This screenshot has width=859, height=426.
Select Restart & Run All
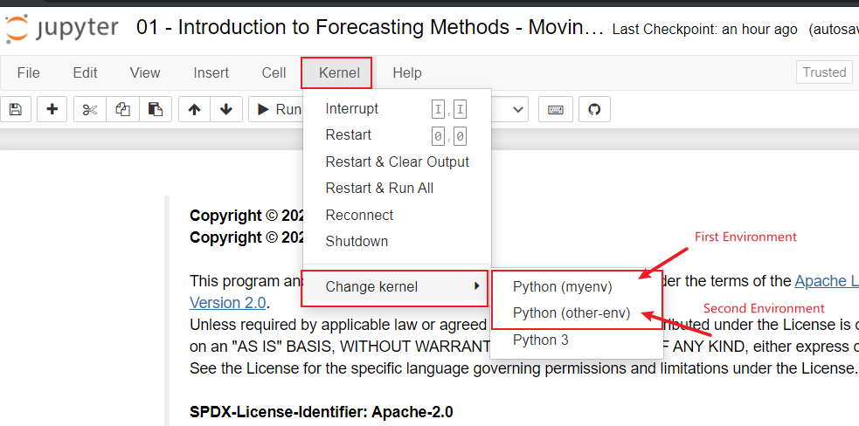click(x=398, y=189)
